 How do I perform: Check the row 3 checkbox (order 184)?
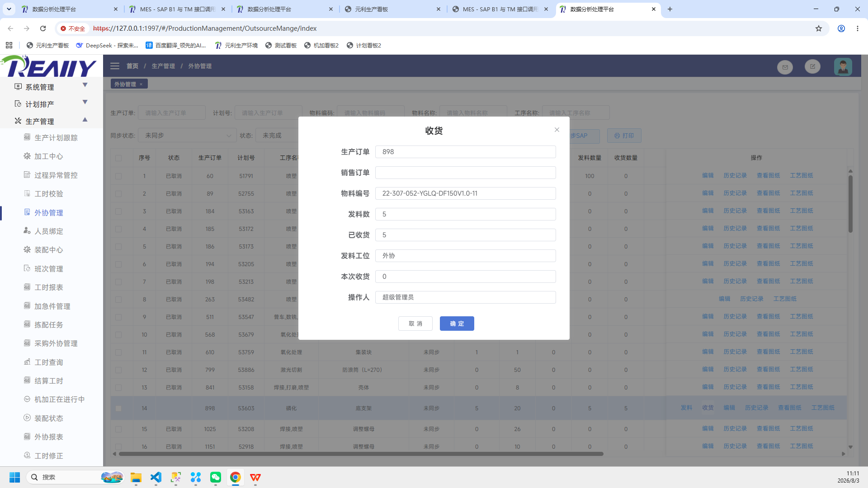tap(118, 211)
